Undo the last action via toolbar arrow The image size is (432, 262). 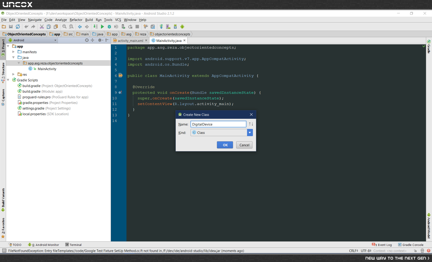point(26,27)
